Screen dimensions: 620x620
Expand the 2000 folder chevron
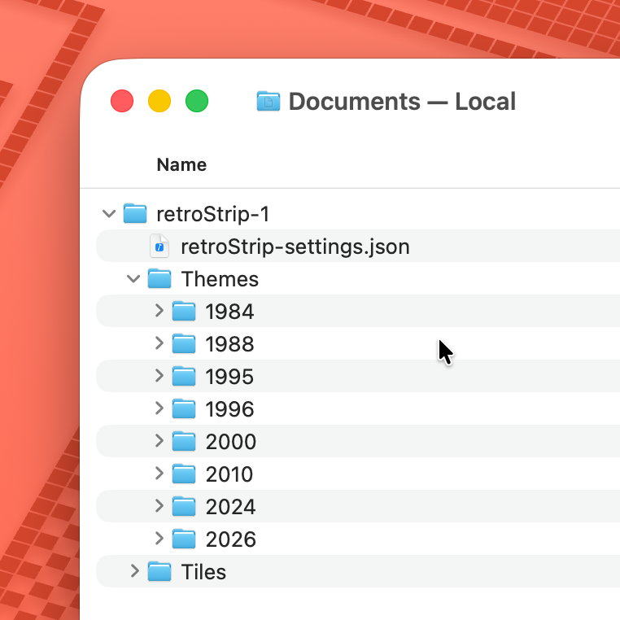pos(159,442)
